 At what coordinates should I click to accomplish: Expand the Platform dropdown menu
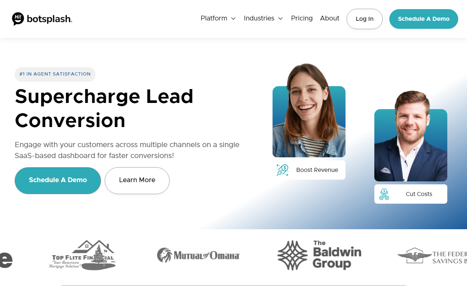(x=218, y=18)
